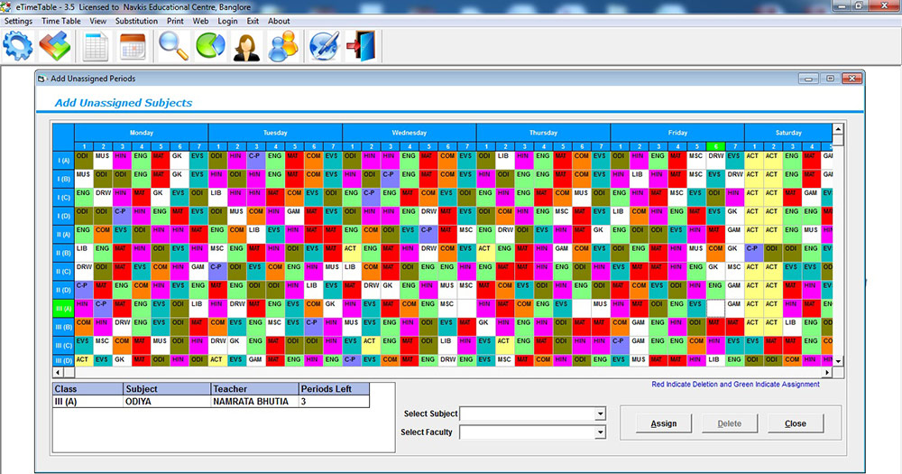Open the Print menu
This screenshot has height=474, width=902.
pos(175,21)
